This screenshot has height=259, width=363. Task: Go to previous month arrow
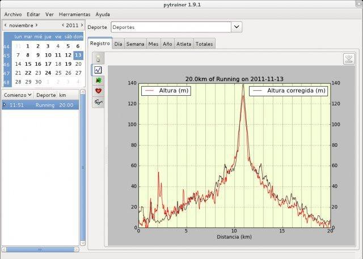pyautogui.click(x=6, y=26)
